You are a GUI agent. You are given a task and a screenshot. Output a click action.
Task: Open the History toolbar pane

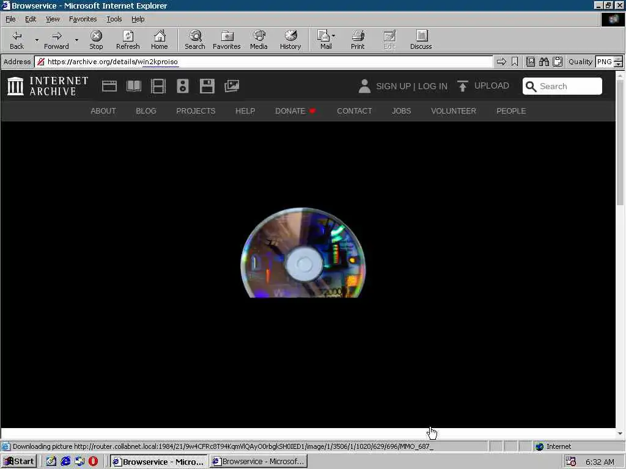click(x=290, y=40)
